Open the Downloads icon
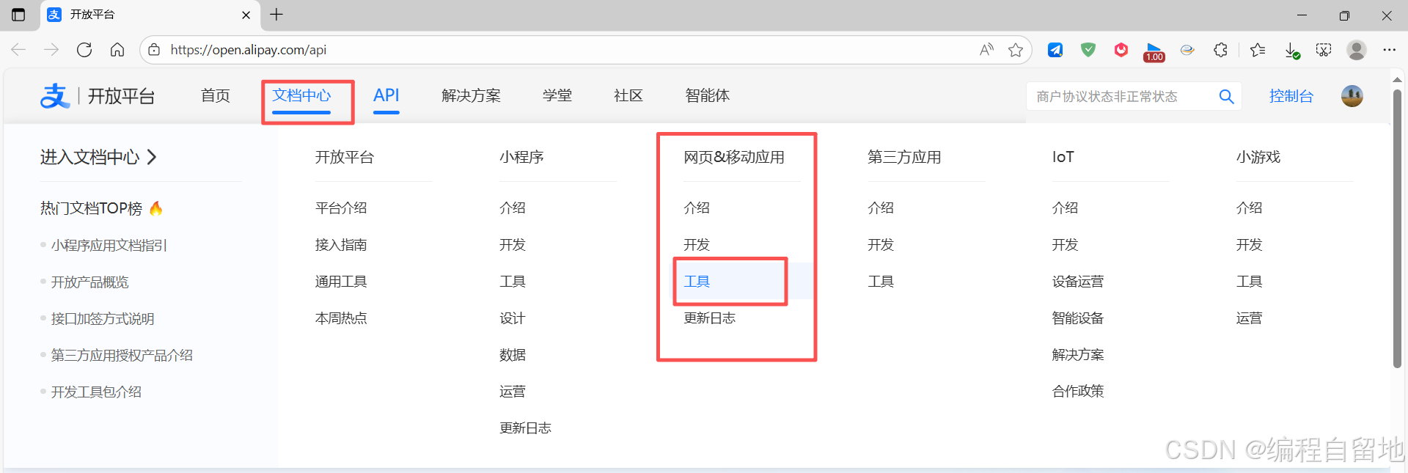 1291,51
